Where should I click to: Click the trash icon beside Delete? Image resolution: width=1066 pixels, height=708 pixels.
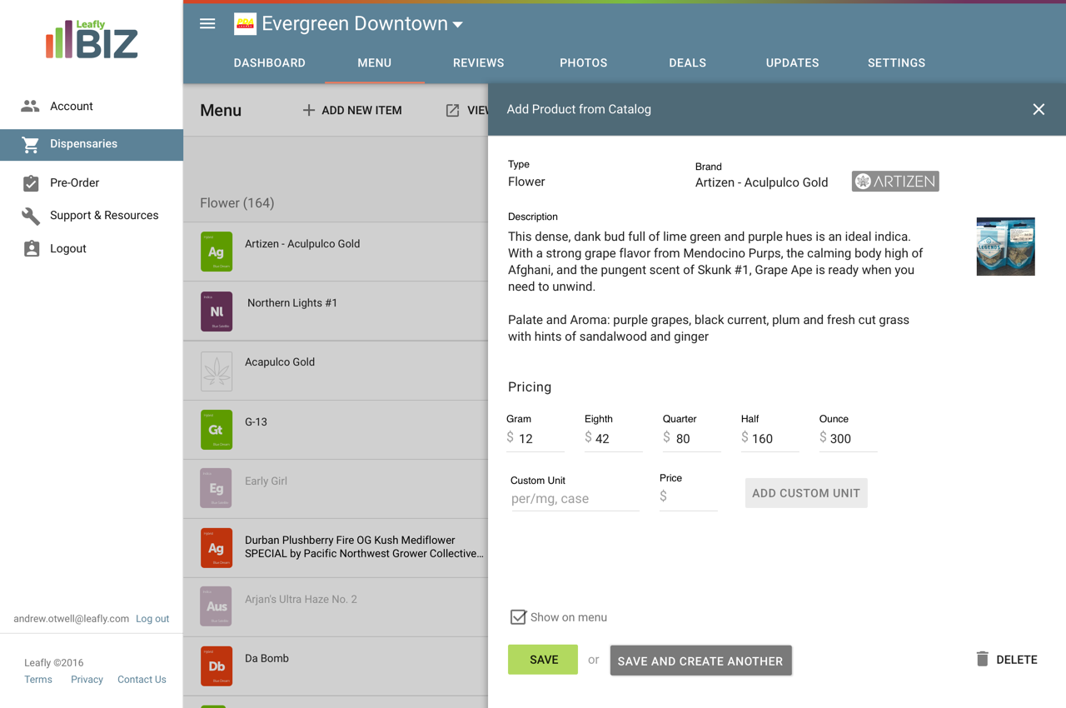(983, 659)
